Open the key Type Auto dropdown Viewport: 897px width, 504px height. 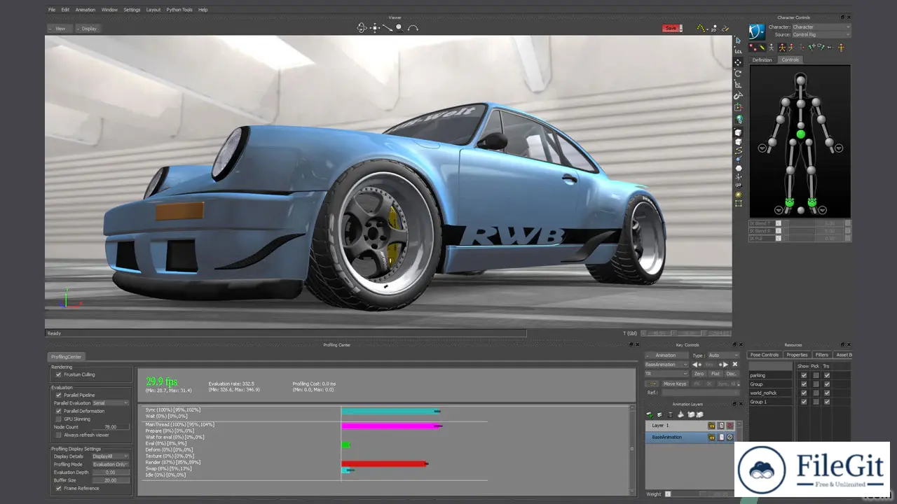pos(723,355)
